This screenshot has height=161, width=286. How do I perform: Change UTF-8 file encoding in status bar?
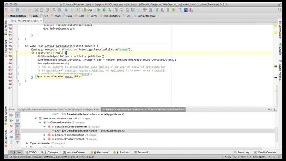246,157
